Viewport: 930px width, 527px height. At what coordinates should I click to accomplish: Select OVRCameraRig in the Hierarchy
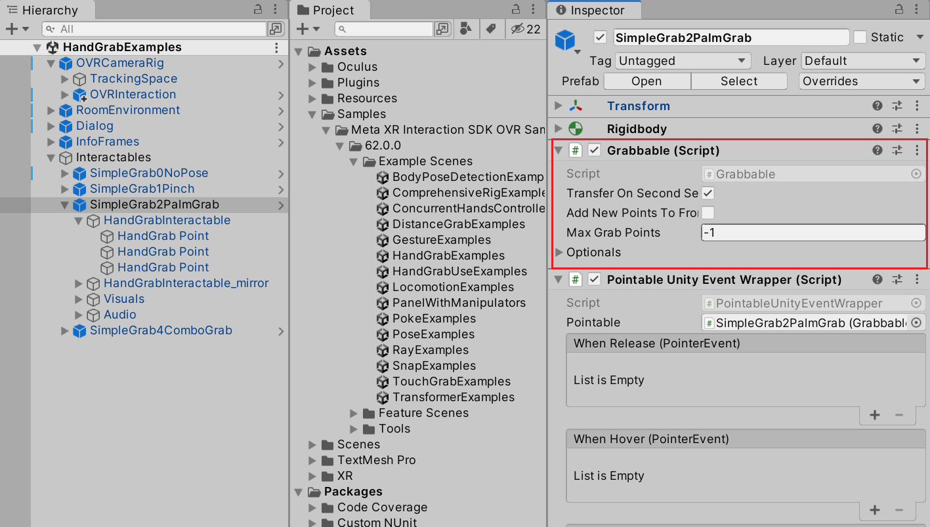coord(120,64)
